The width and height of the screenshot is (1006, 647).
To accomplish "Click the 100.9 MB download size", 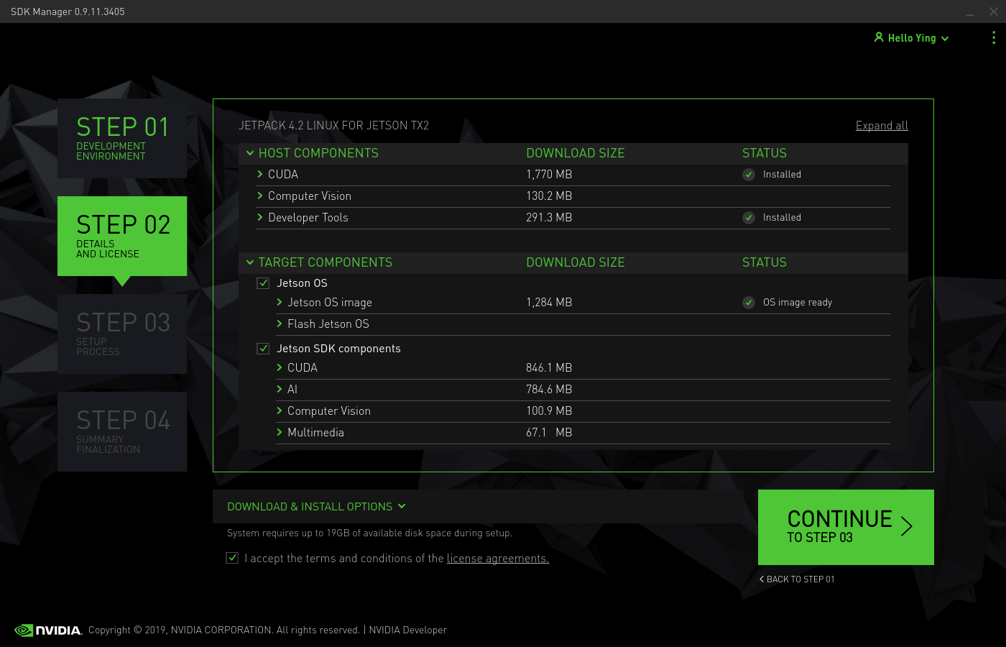I will [x=549, y=411].
